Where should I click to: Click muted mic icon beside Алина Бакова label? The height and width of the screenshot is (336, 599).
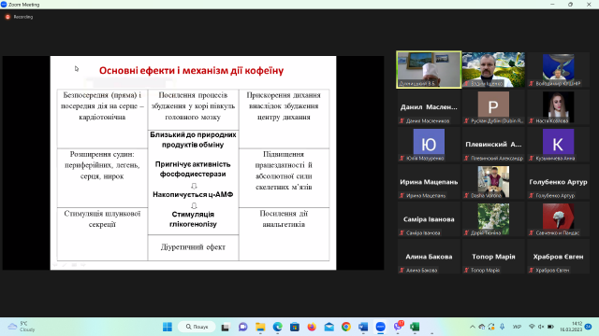(402, 270)
